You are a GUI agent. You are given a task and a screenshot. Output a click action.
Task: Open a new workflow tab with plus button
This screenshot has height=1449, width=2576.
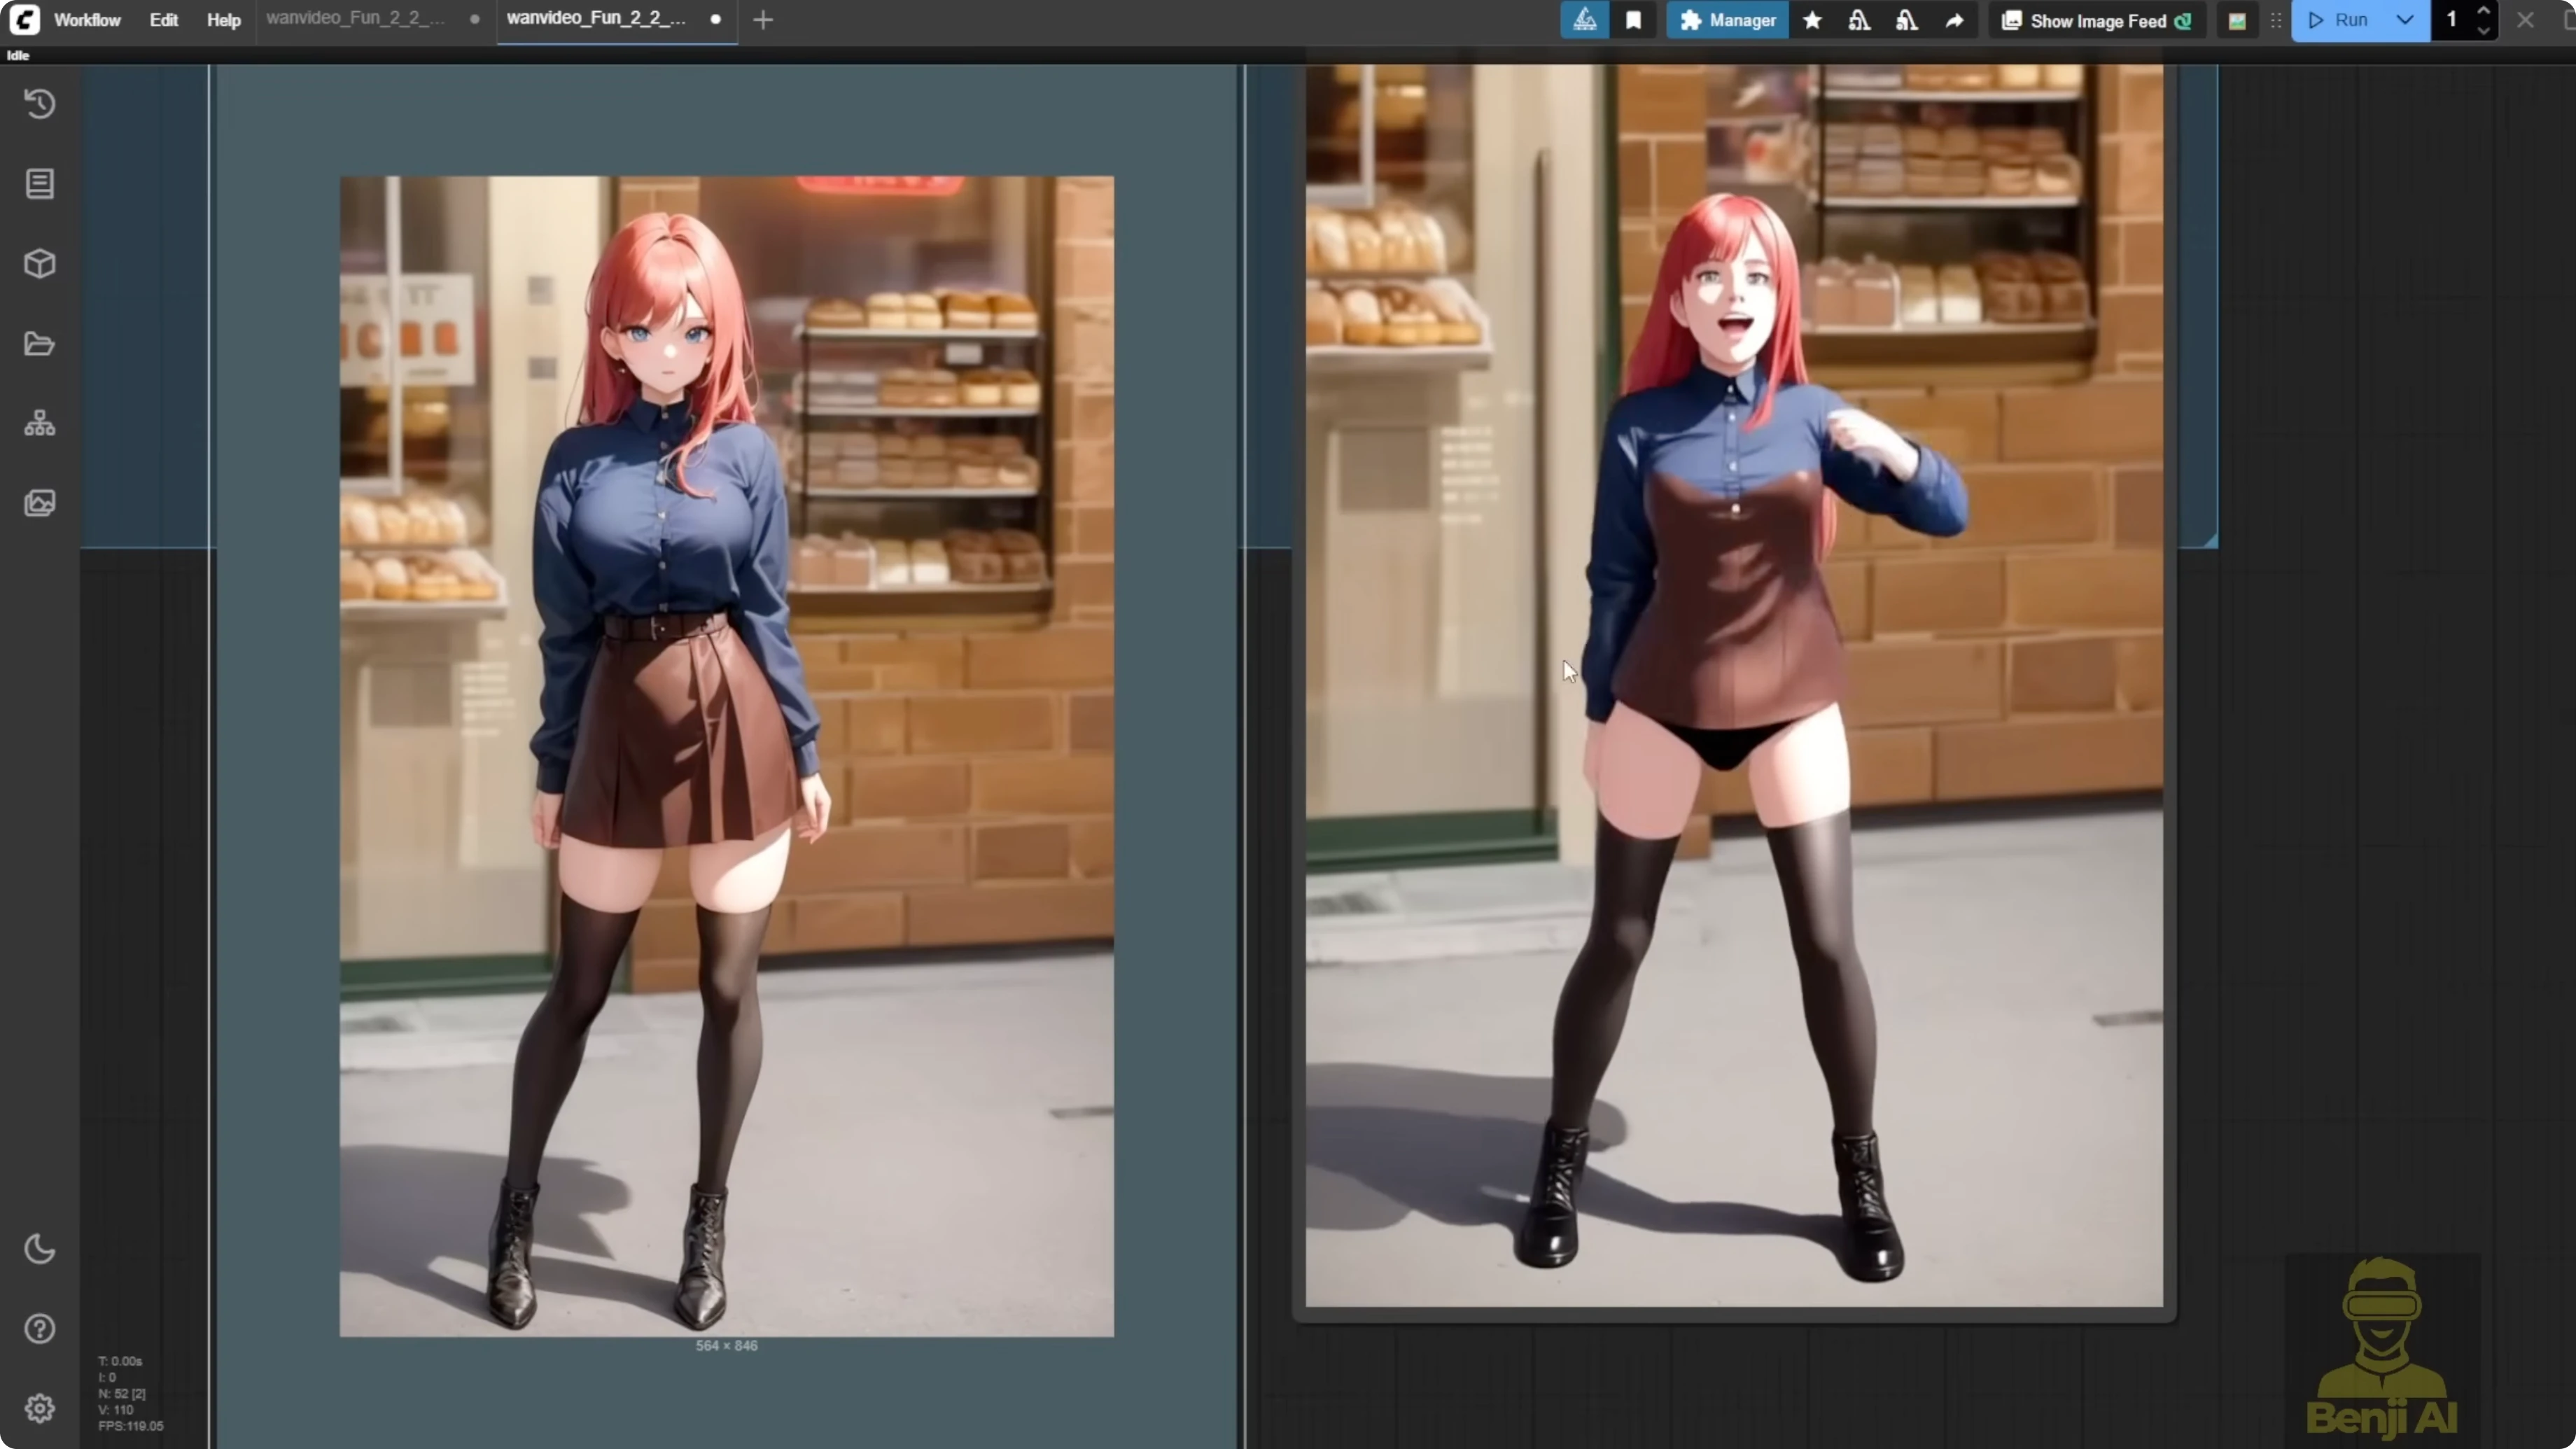pyautogui.click(x=763, y=20)
